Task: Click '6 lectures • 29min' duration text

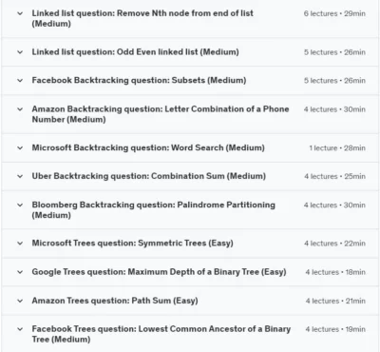Action: coord(334,13)
